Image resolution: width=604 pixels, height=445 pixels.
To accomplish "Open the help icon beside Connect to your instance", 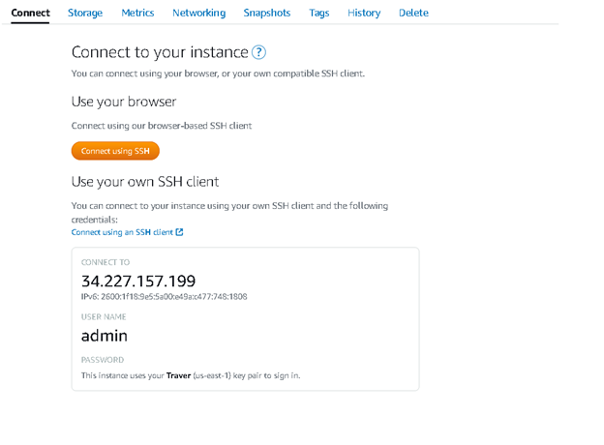I will point(258,52).
